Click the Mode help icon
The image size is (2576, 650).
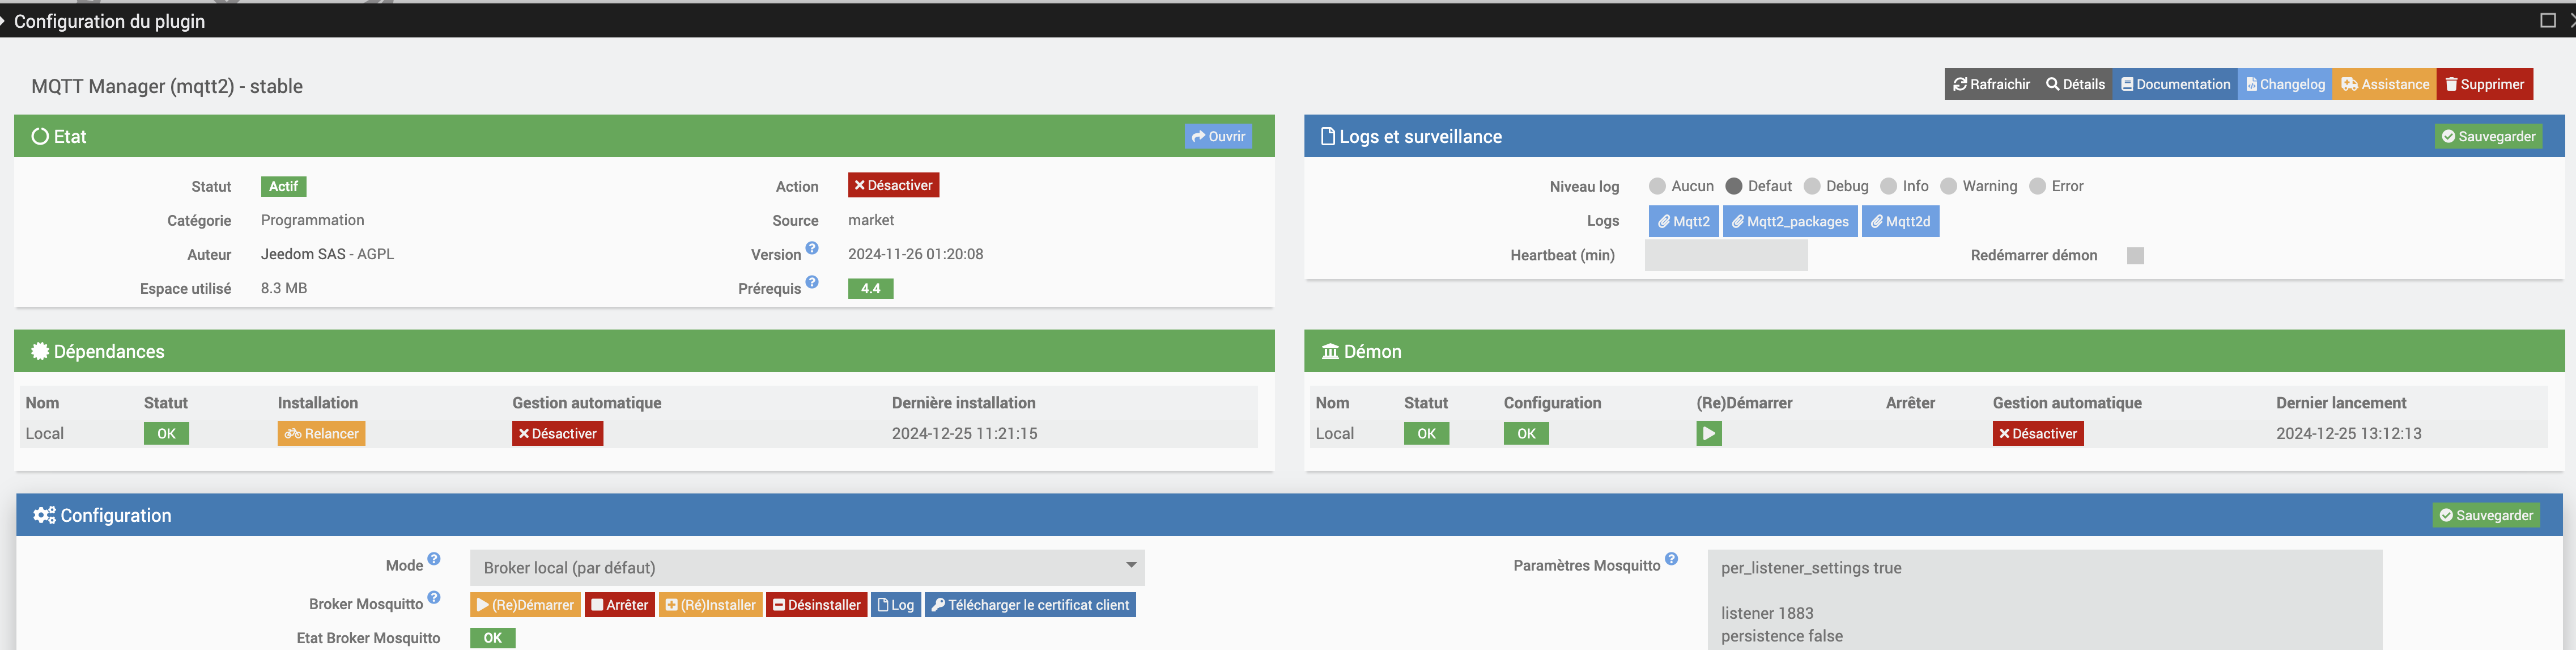[x=434, y=559]
